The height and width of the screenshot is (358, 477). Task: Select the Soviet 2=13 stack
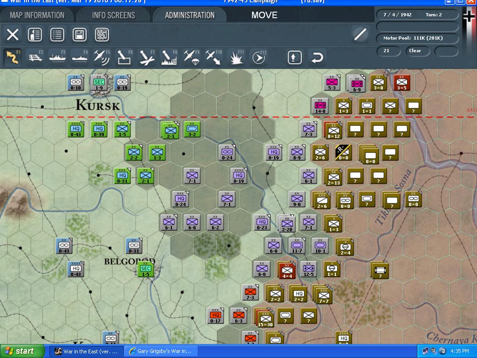(x=333, y=177)
